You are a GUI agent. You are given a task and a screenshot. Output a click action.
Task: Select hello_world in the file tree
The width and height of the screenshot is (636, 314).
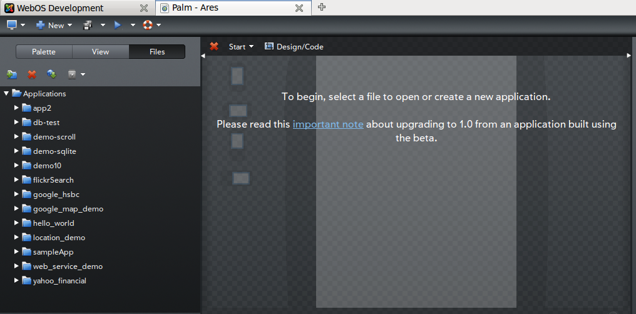[54, 223]
